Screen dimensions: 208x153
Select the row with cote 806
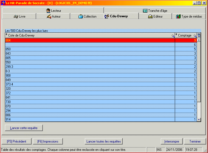point(101,115)
